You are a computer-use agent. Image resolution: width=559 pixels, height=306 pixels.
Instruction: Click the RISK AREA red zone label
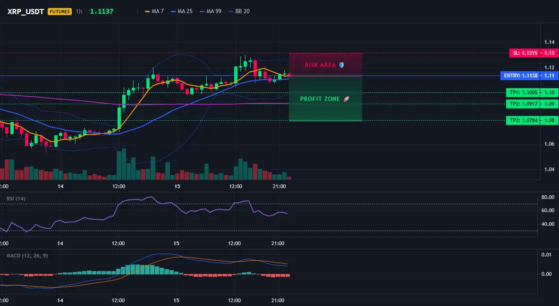coord(320,65)
